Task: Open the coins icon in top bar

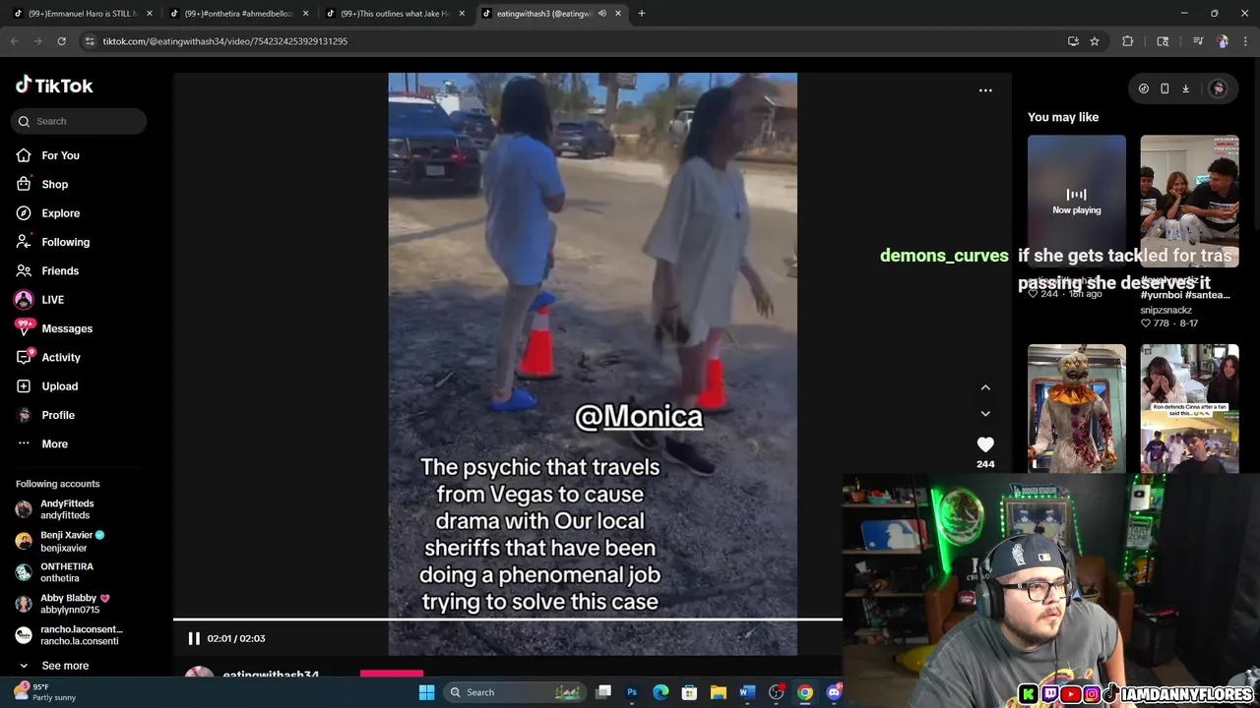Action: pyautogui.click(x=1144, y=88)
